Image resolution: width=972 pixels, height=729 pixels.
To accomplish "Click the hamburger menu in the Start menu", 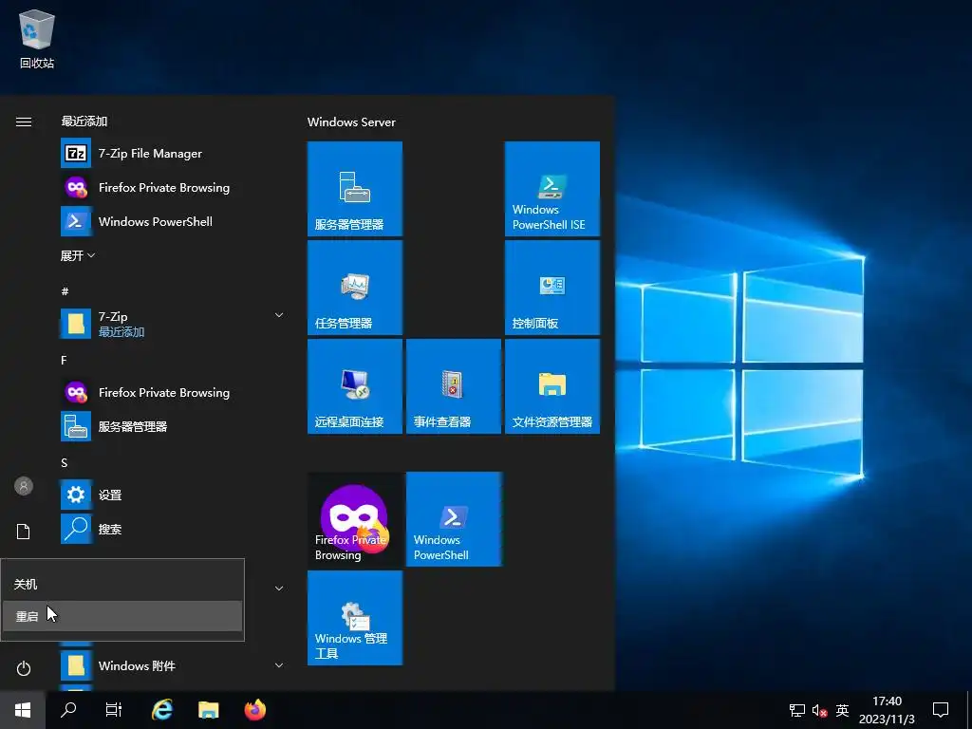I will click(x=24, y=121).
